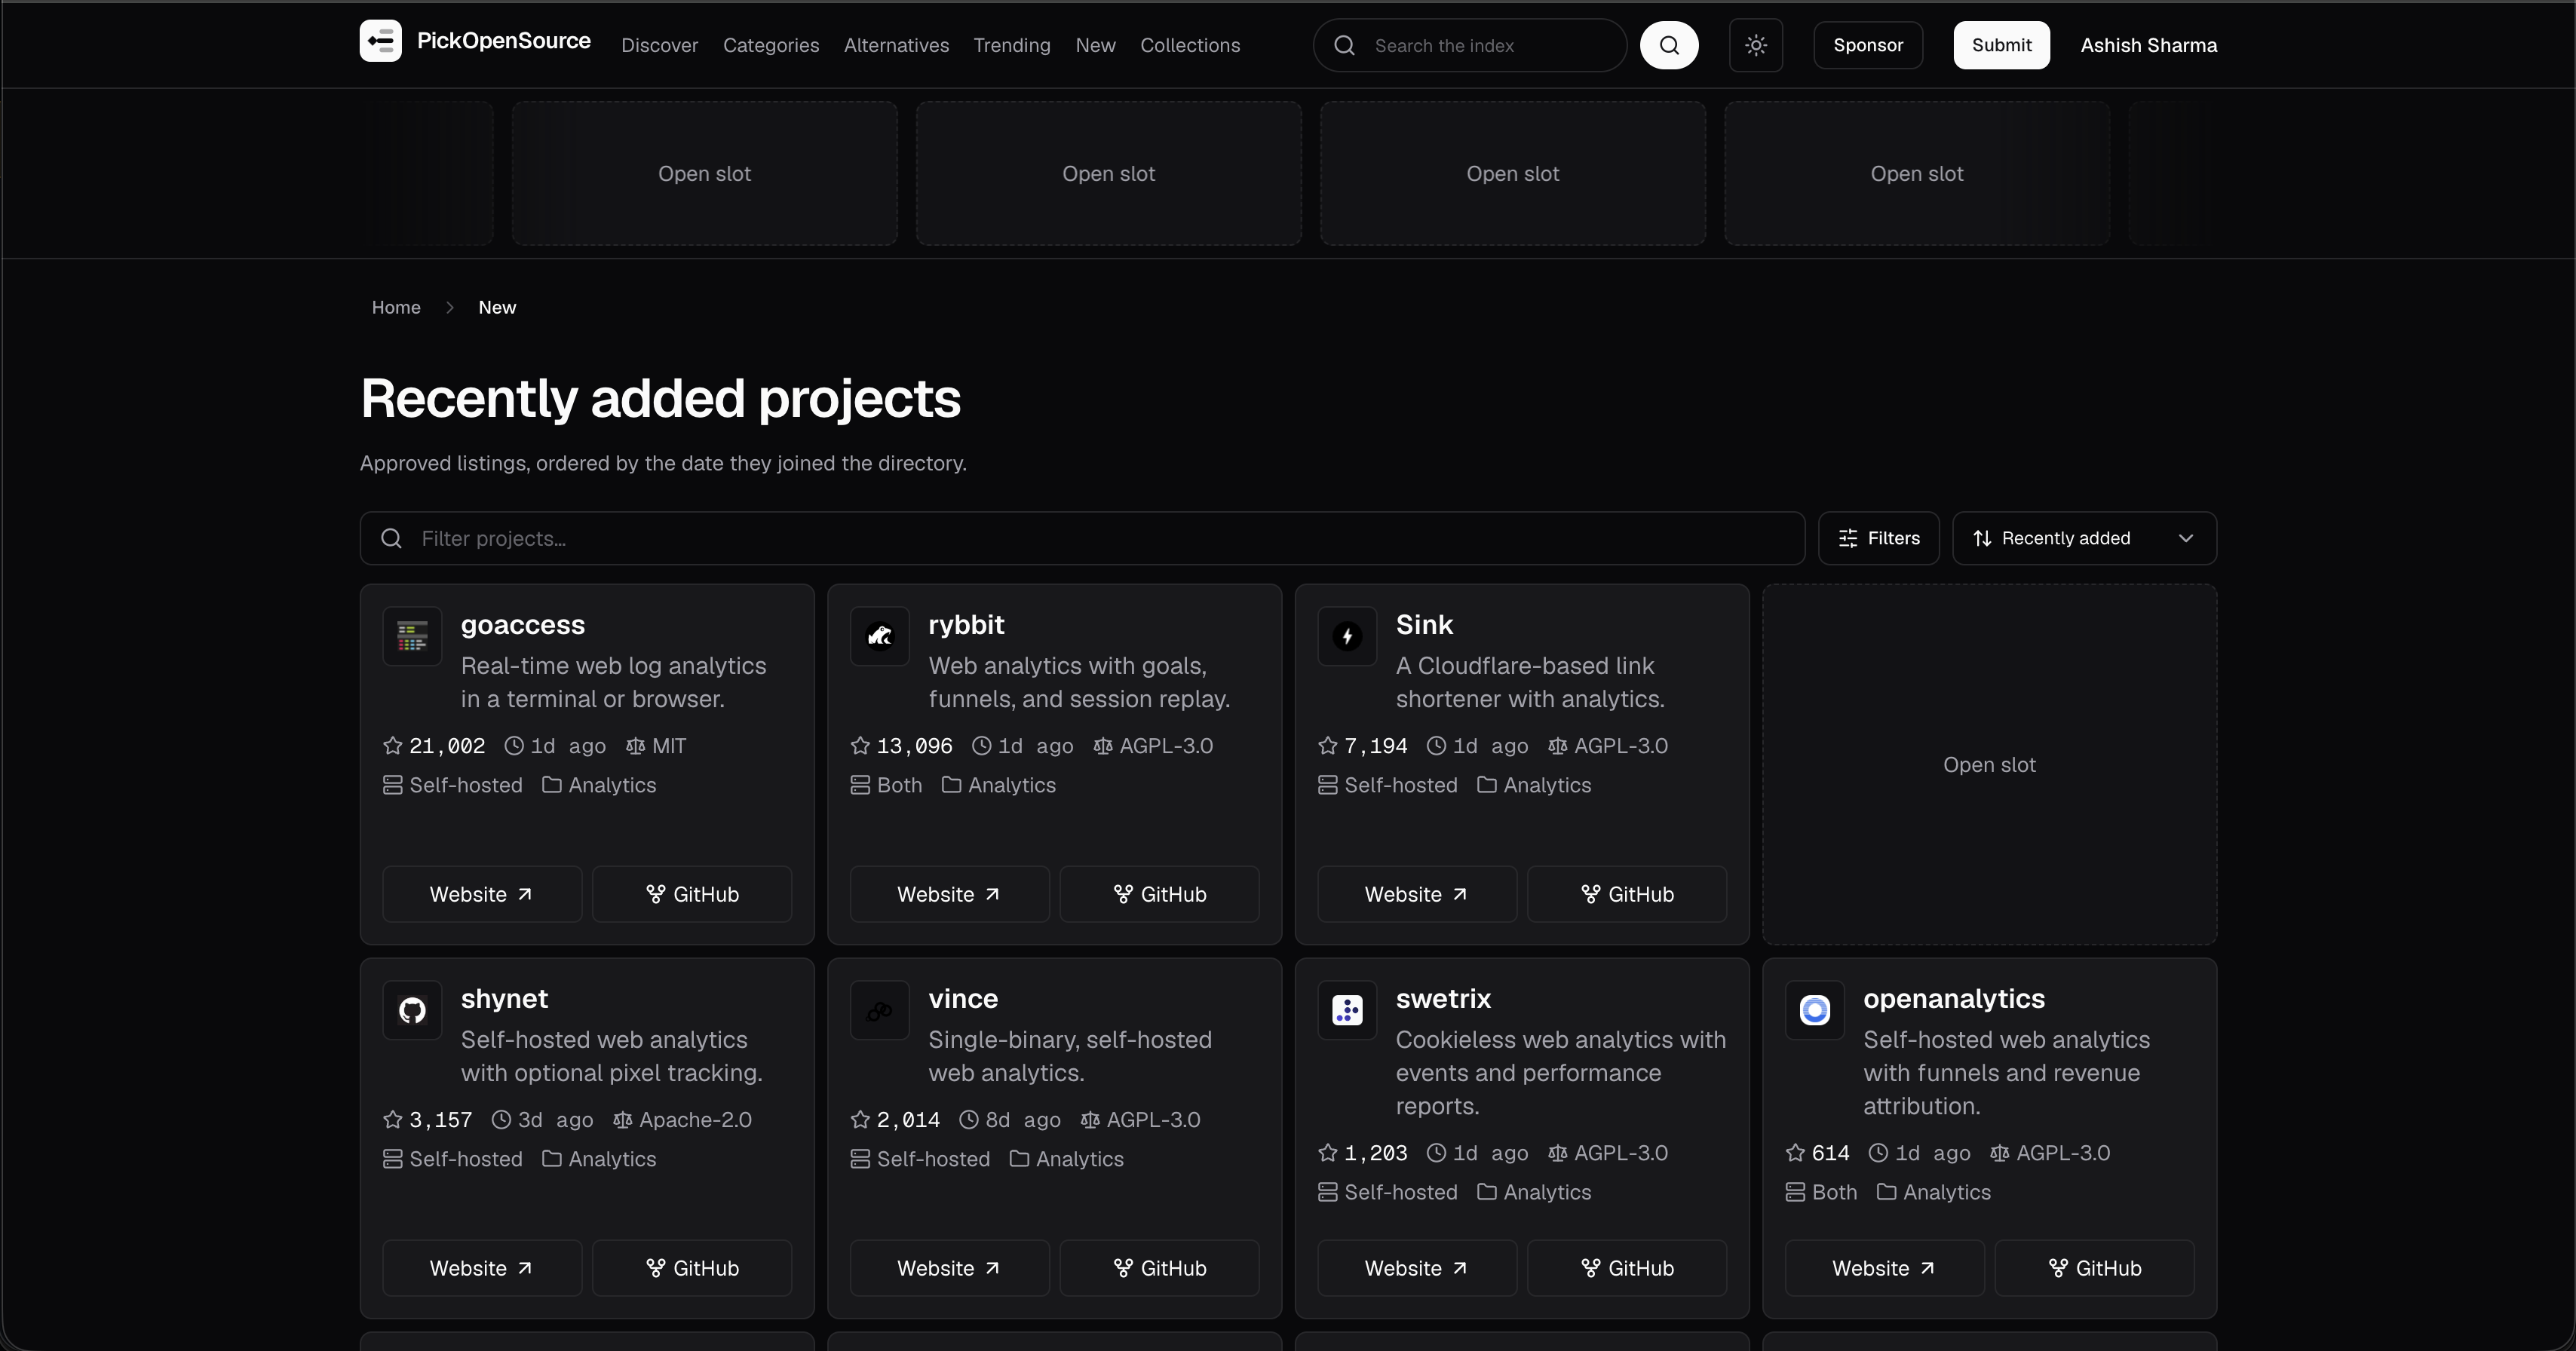Click the rybbit GitHub button
2576x1351 pixels.
tap(1160, 894)
